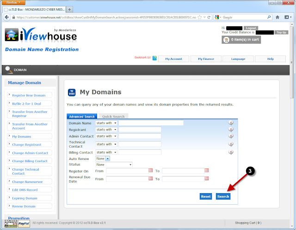Open Edit DNS Record link
296x230 pixels.
point(25,190)
